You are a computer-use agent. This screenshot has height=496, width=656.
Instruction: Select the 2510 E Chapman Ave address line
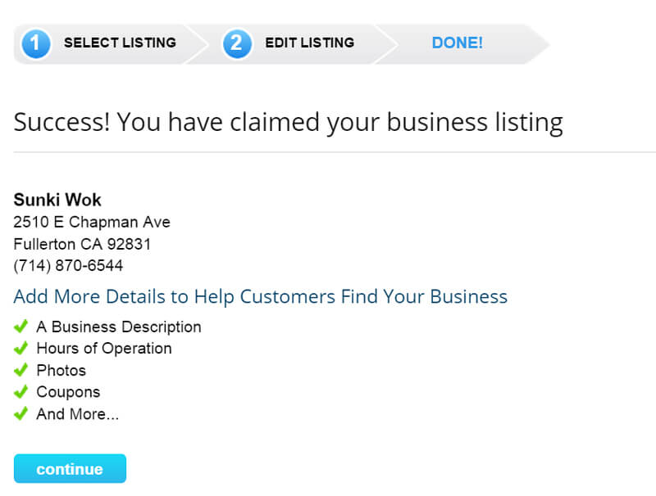click(x=92, y=222)
